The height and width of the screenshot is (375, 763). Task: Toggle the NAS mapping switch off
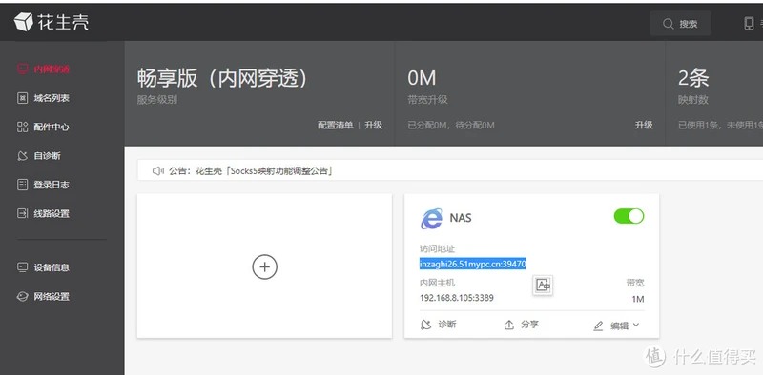(629, 216)
